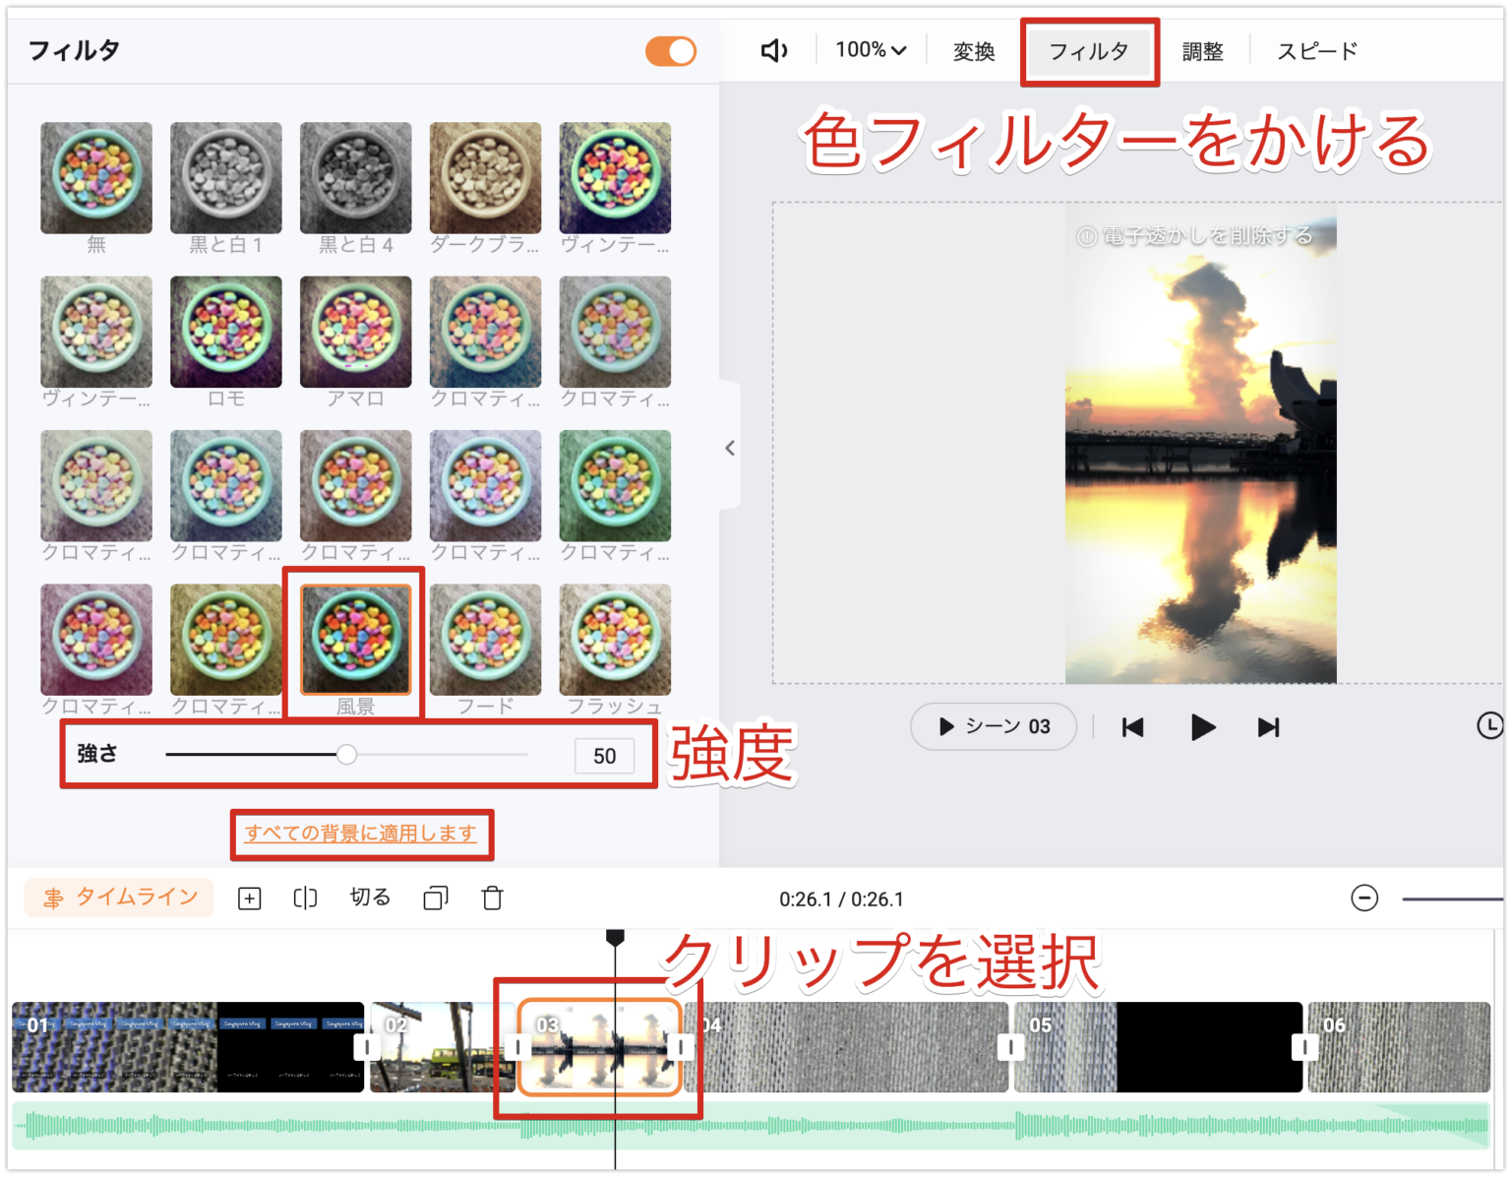Add a new element using the plus icon

[x=249, y=898]
